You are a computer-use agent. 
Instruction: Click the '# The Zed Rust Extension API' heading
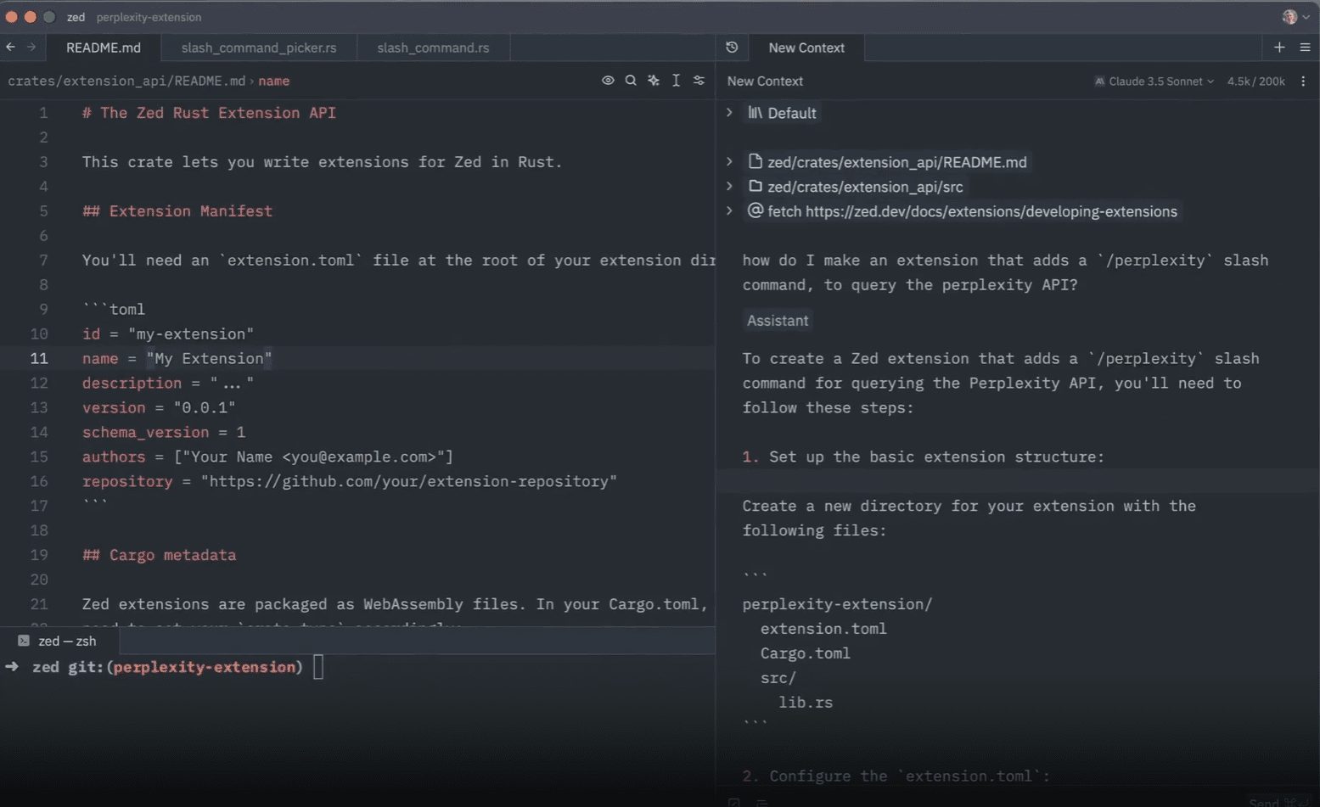click(x=209, y=112)
